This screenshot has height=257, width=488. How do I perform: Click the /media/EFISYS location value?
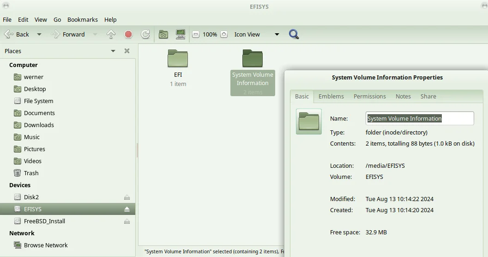(x=385, y=166)
